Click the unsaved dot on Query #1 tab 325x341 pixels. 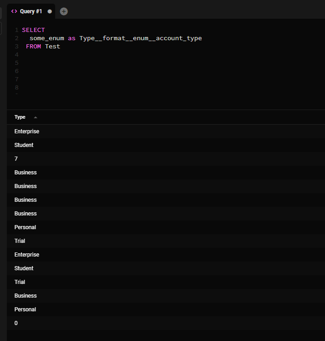[50, 11]
